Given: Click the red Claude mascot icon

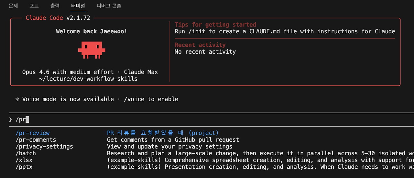Looking at the screenshot, I should tap(92, 50).
